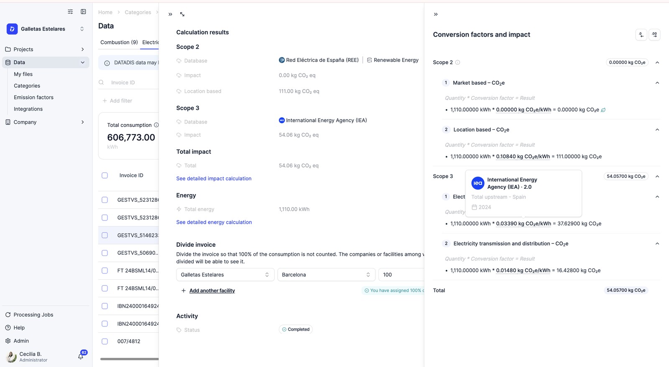The image size is (669, 367).
Task: Click the sidebar settings sliders icon
Action: click(x=70, y=12)
